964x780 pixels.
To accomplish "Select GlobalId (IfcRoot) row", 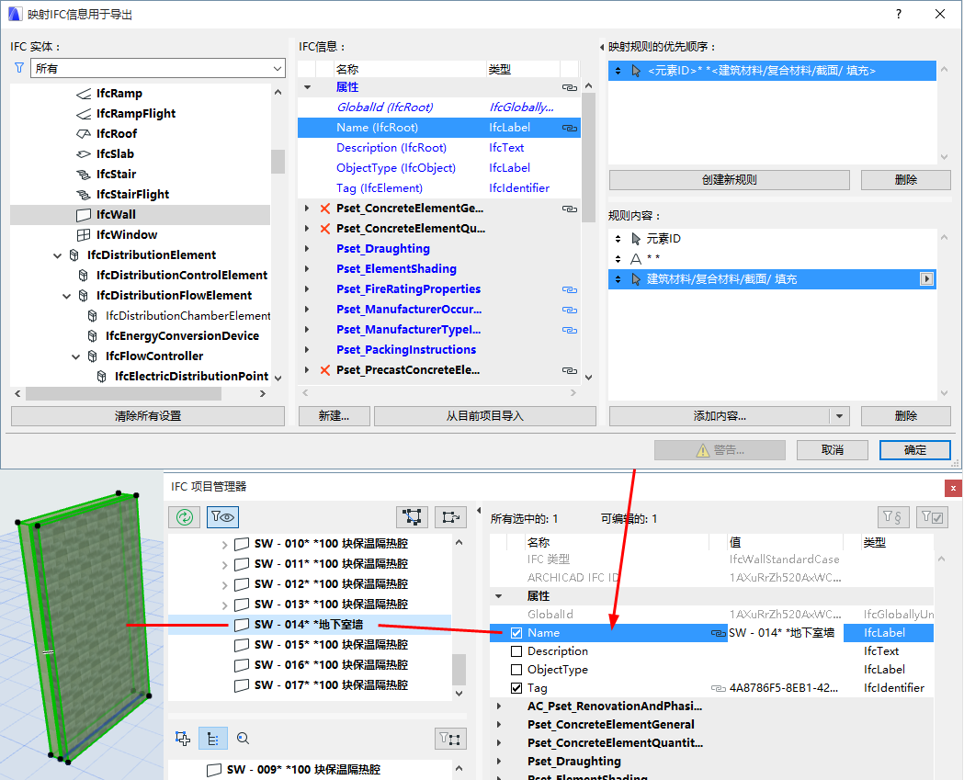I will point(439,107).
